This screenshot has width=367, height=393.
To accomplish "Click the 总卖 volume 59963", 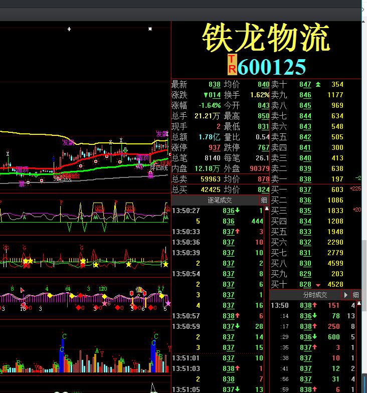I will pyautogui.click(x=211, y=179).
